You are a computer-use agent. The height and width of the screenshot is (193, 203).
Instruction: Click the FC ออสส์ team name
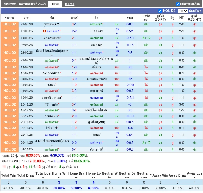(x=96, y=31)
